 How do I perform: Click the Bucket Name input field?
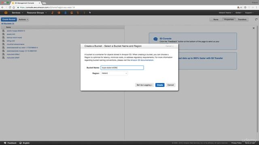pos(122,68)
